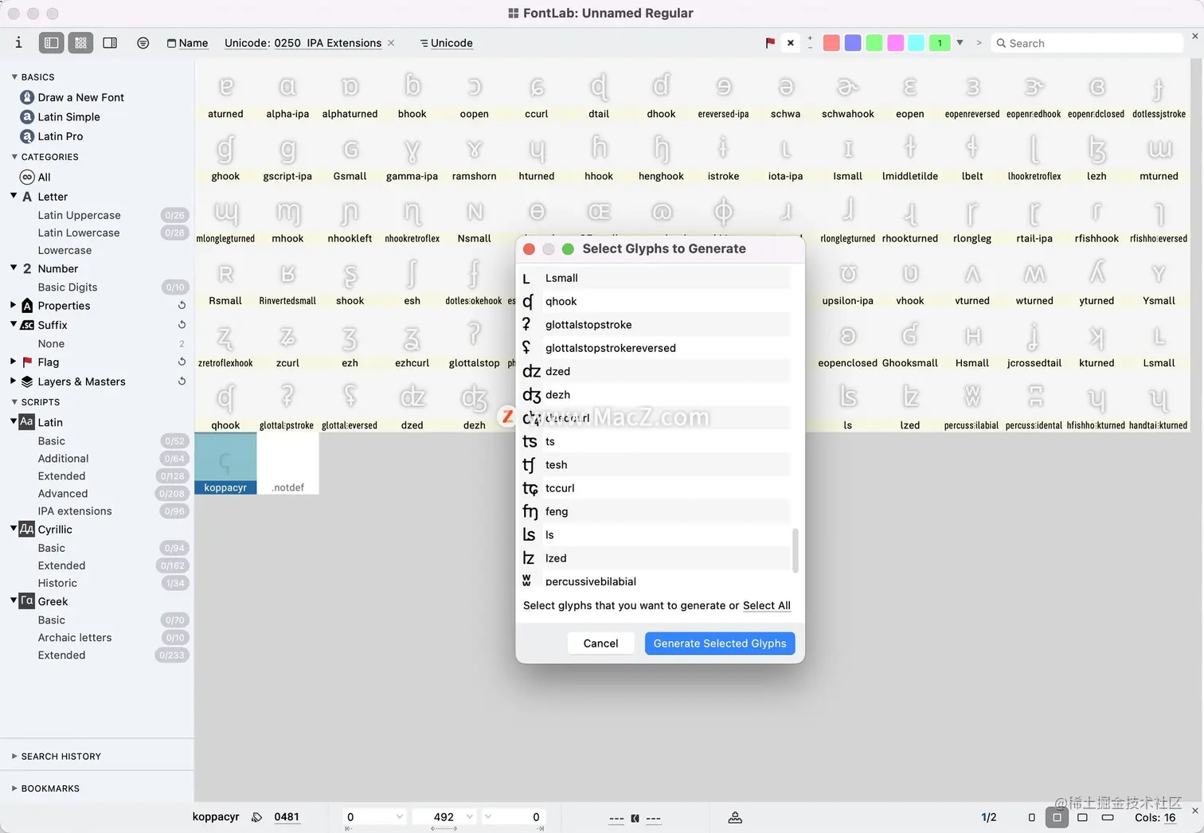The height and width of the screenshot is (833, 1204).
Task: Click the red flag icon in toolbar
Action: (770, 43)
